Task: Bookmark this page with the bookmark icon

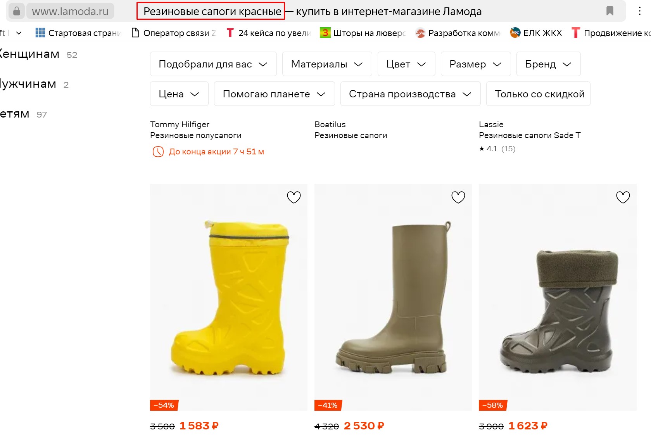Action: pos(610,11)
